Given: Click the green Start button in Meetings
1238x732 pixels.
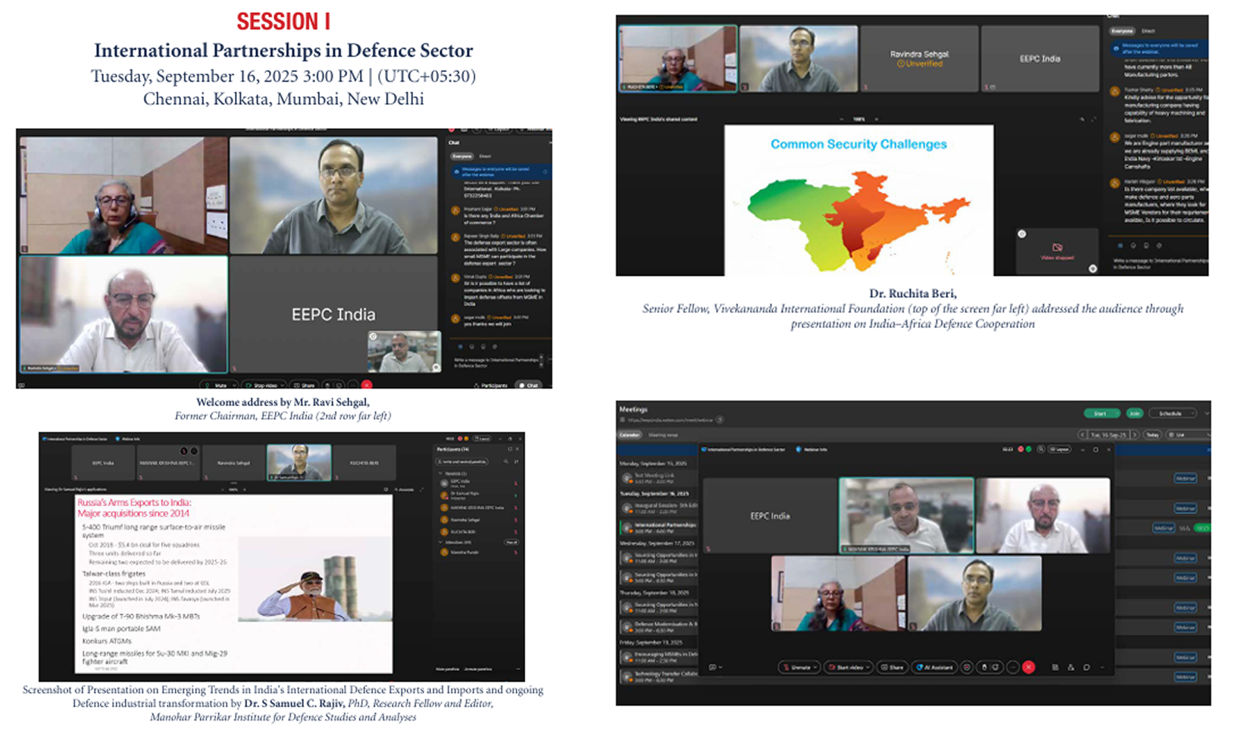Looking at the screenshot, I should 1101,413.
